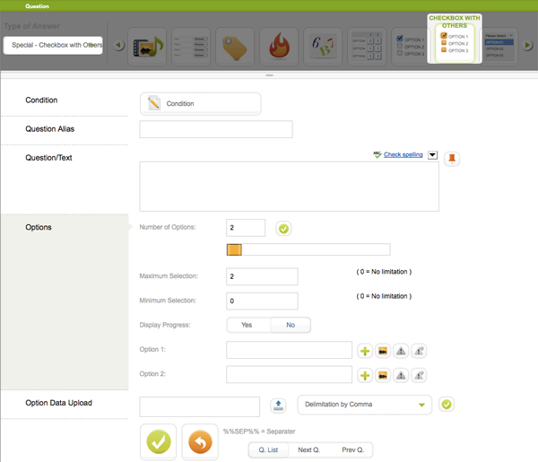This screenshot has width=538, height=462.
Task: Upload the option data file
Action: pyautogui.click(x=278, y=405)
